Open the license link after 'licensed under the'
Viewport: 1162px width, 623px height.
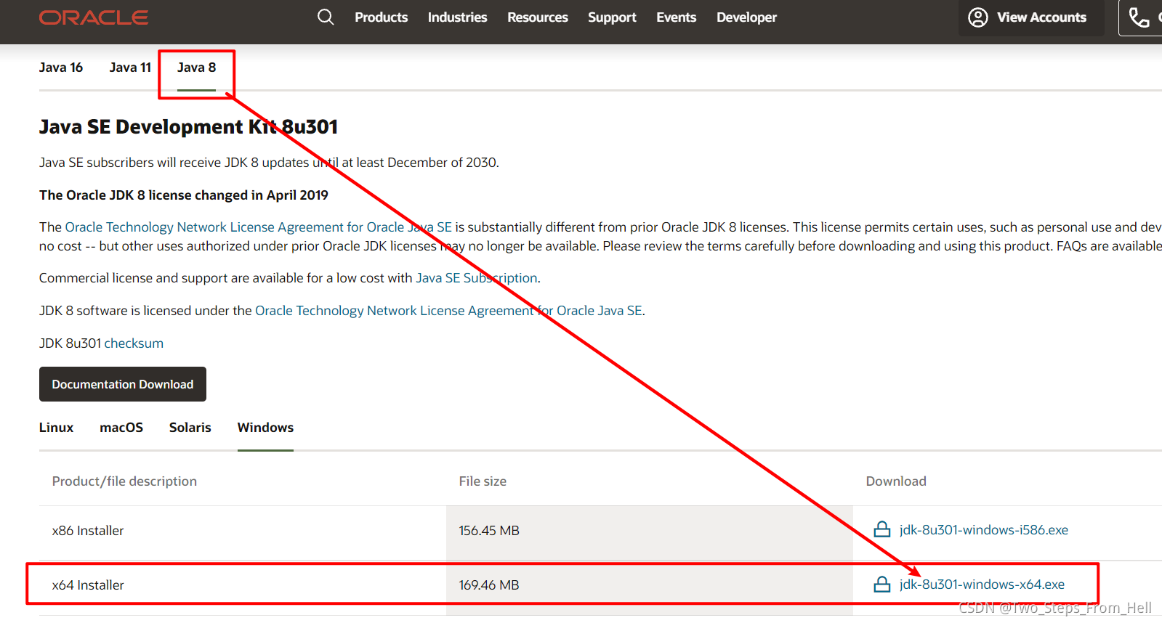click(x=448, y=311)
